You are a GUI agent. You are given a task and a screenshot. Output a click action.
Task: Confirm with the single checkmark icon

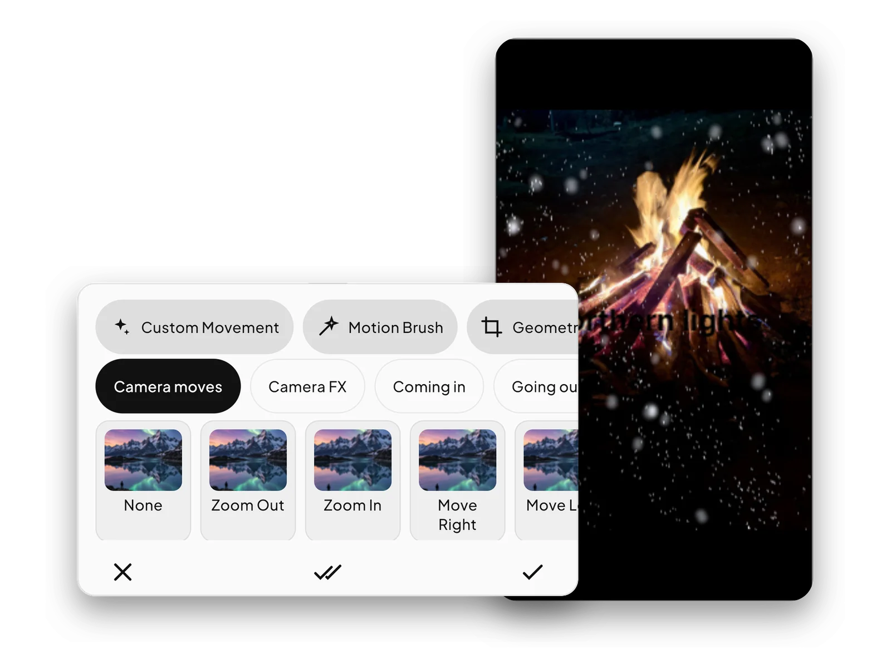532,572
